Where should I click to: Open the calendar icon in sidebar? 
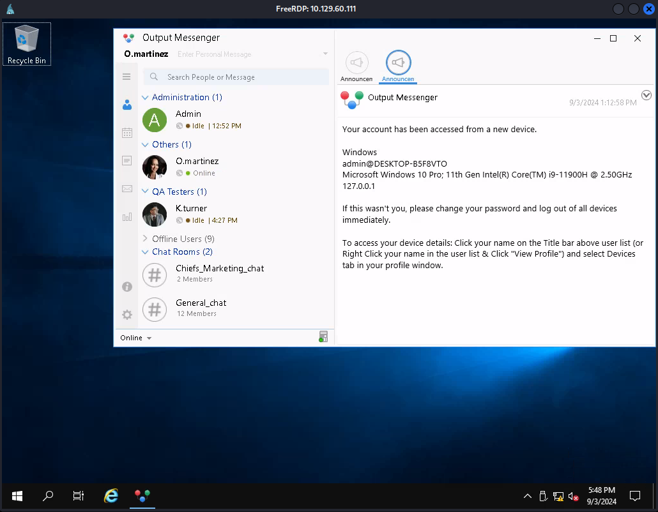pos(126,133)
